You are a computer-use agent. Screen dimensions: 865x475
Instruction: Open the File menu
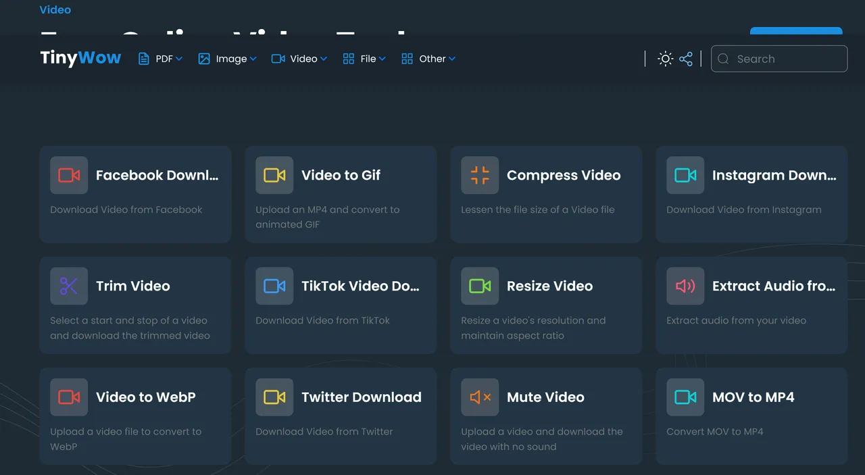365,59
